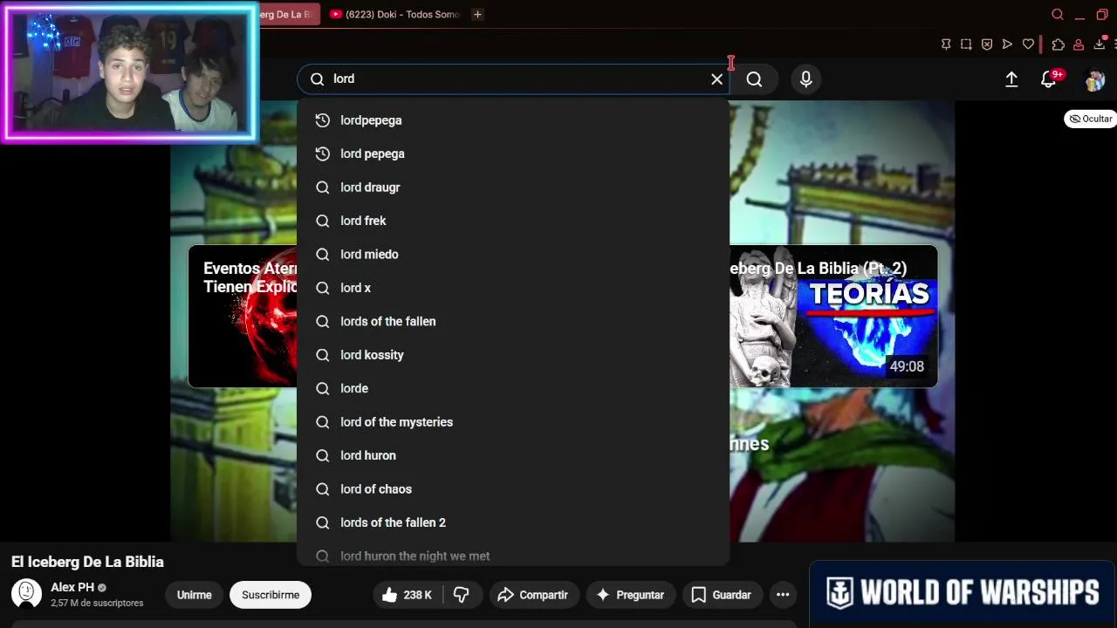Click the World of Warships banner ad
This screenshot has height=628, width=1117.
(x=963, y=593)
